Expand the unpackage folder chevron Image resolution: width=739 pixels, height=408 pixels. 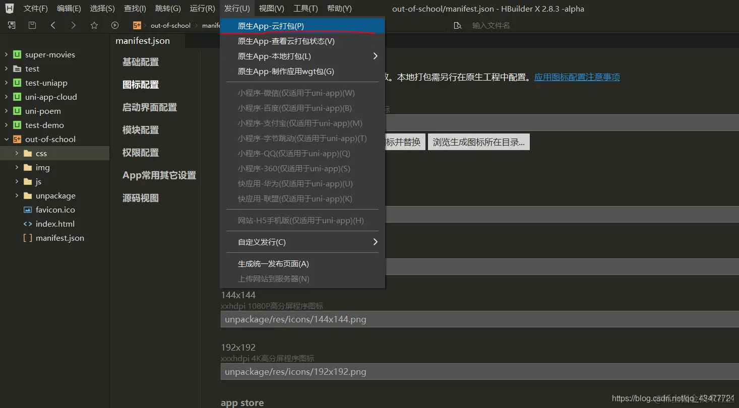tap(17, 195)
